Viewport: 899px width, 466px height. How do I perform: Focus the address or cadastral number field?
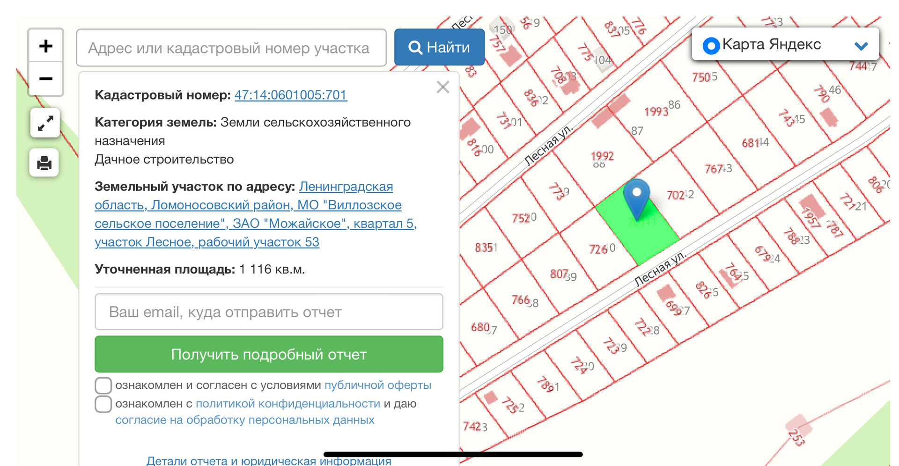[x=231, y=48]
